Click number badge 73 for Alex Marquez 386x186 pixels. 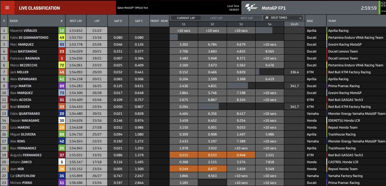pos(61,93)
